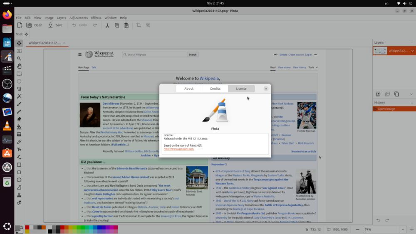This screenshot has width=416, height=234.
Task: Select the Paintbrush tool
Action: 19,104
